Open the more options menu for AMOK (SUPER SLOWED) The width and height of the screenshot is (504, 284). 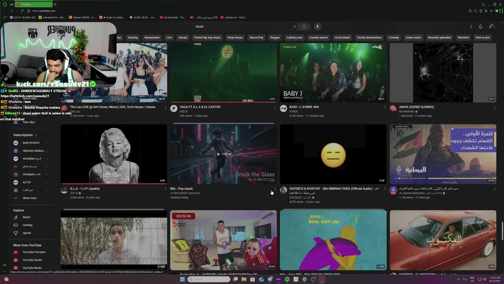495,107
